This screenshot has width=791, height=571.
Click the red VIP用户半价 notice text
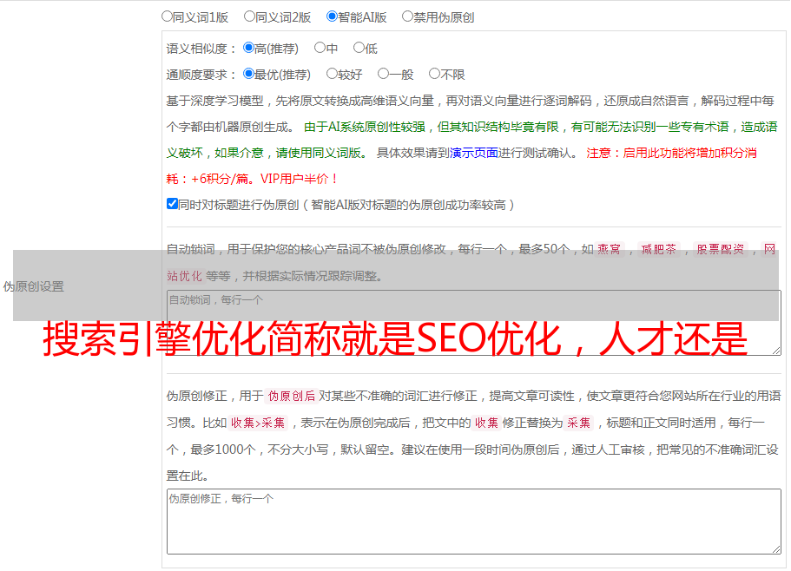[299, 179]
